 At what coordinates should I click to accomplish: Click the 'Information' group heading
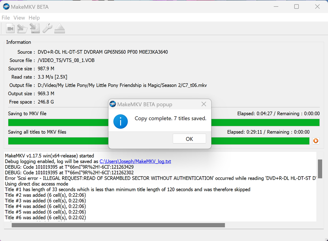pyautogui.click(x=19, y=42)
